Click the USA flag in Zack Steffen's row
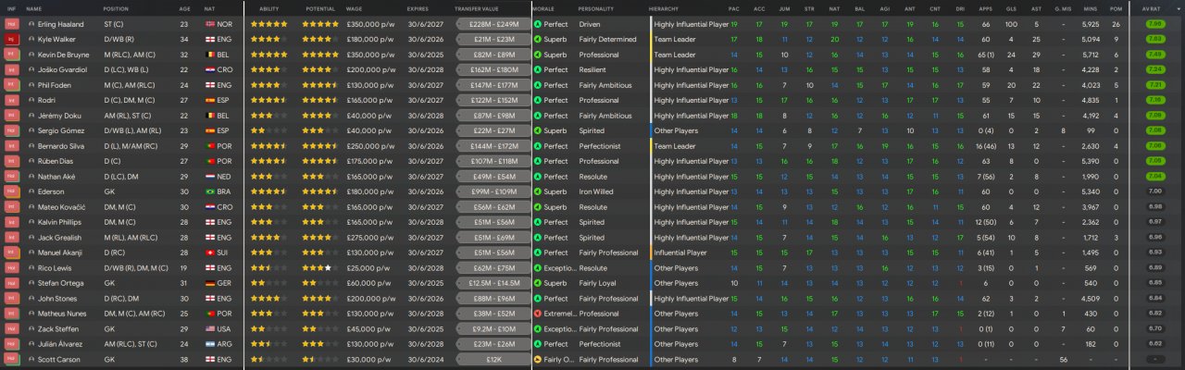The width and height of the screenshot is (1185, 370). tap(209, 329)
